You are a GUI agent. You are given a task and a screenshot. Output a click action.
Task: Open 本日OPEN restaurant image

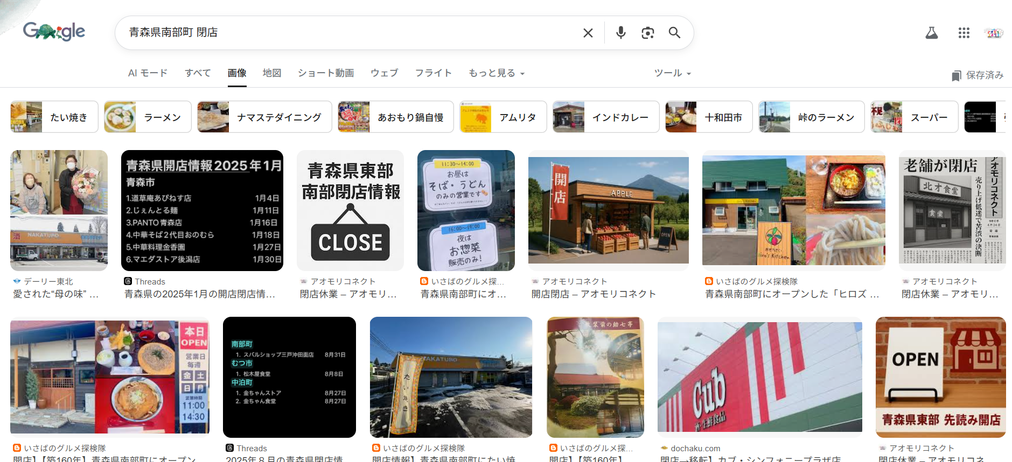tap(110, 377)
